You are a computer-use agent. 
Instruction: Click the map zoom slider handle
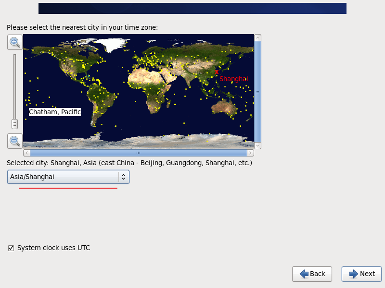14,124
